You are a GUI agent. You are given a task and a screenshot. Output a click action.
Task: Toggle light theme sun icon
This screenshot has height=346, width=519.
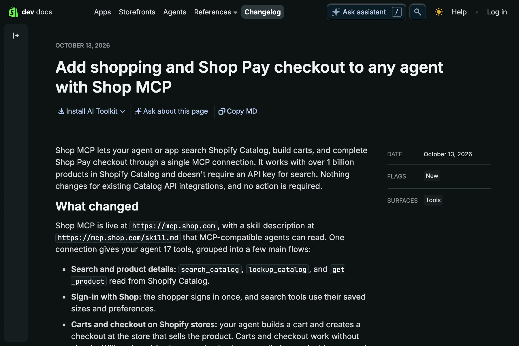coord(439,12)
